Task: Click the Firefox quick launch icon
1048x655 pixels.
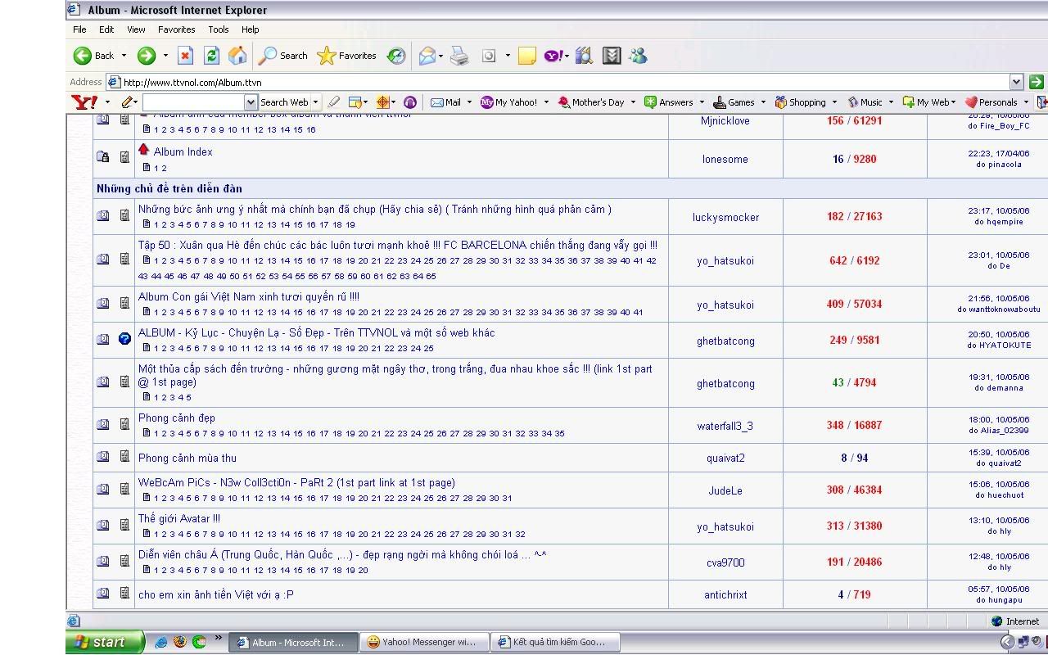Action: point(180,642)
